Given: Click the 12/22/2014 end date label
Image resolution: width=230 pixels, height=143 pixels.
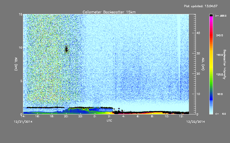Looking at the screenshot, I should (x=195, y=122).
